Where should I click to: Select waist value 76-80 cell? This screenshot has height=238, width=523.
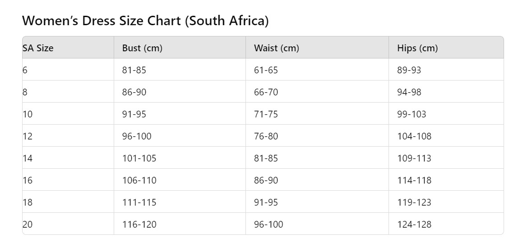[x=266, y=136]
